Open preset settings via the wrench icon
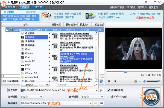The width and height of the screenshot is (164, 108). click(x=101, y=90)
